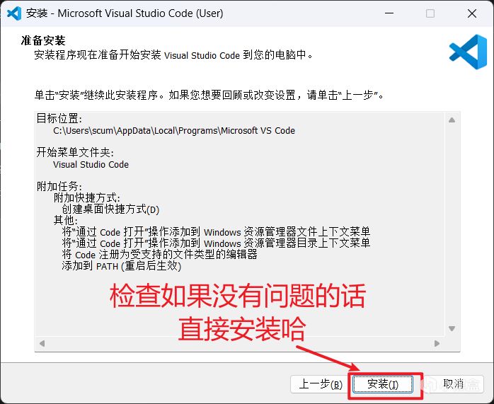The image size is (494, 404).
Task: Click the 创建桌面快捷方式(D) line
Action: coord(110,209)
